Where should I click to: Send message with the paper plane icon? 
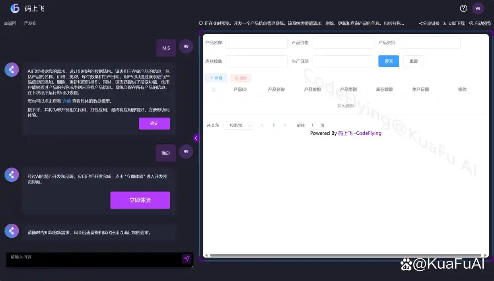click(187, 258)
